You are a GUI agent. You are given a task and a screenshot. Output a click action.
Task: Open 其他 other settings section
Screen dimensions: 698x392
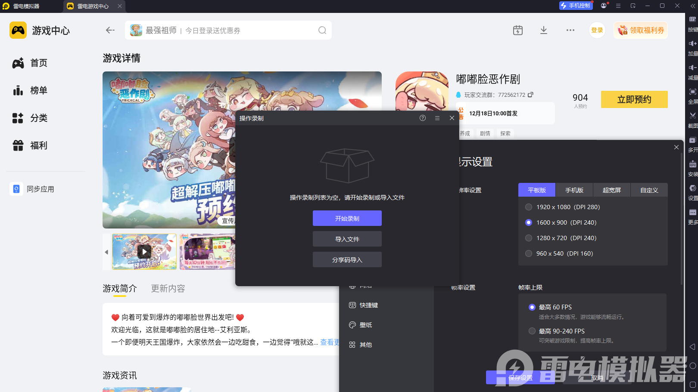coord(361,345)
